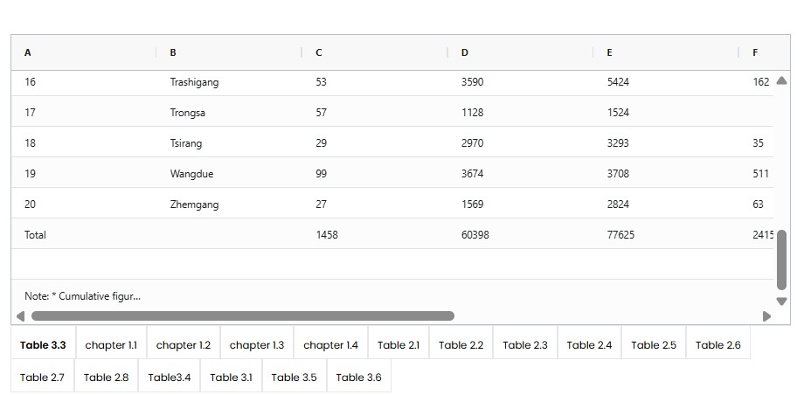The height and width of the screenshot is (395, 804).
Task: Click the vertical scrollbar thumb
Action: tap(781, 260)
